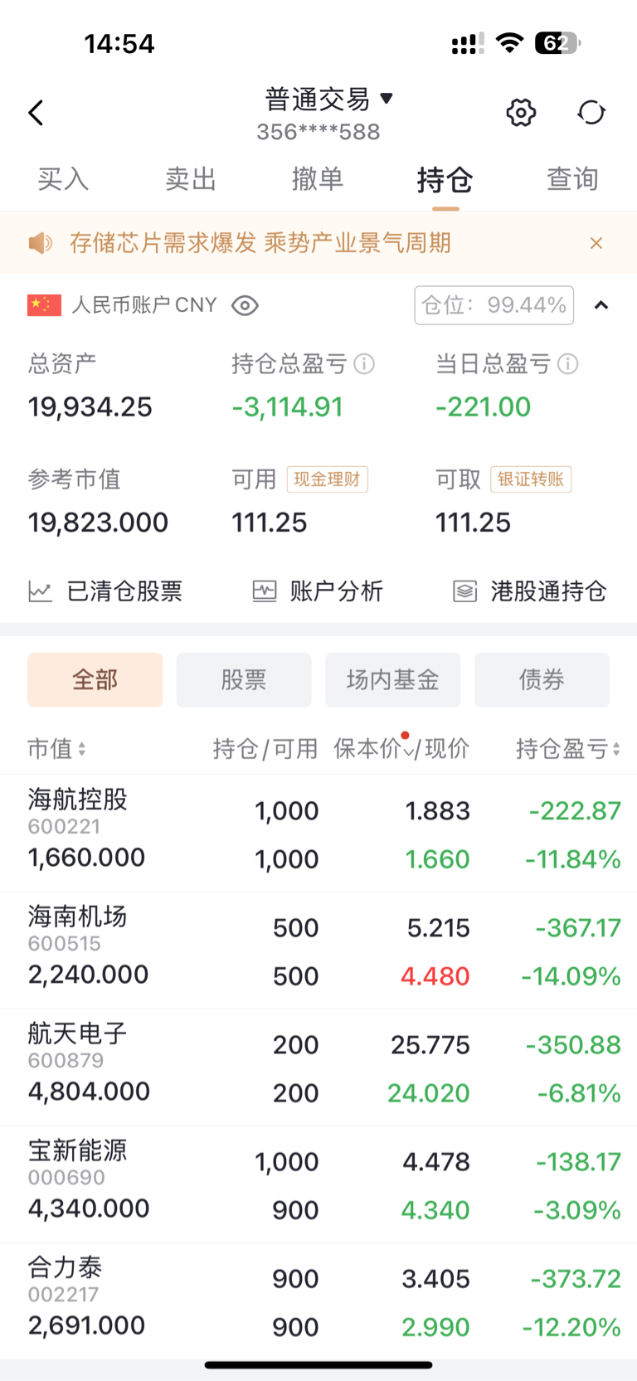The height and width of the screenshot is (1381, 637).
Task: Open info icon beside 持仓总盈亏
Action: [364, 364]
